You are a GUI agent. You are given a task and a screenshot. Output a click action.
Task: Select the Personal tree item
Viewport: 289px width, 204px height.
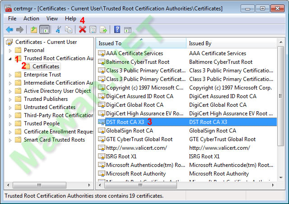point(34,50)
